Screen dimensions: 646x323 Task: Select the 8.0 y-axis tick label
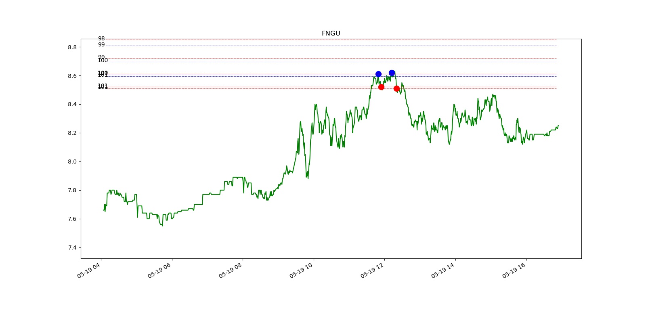(72, 162)
